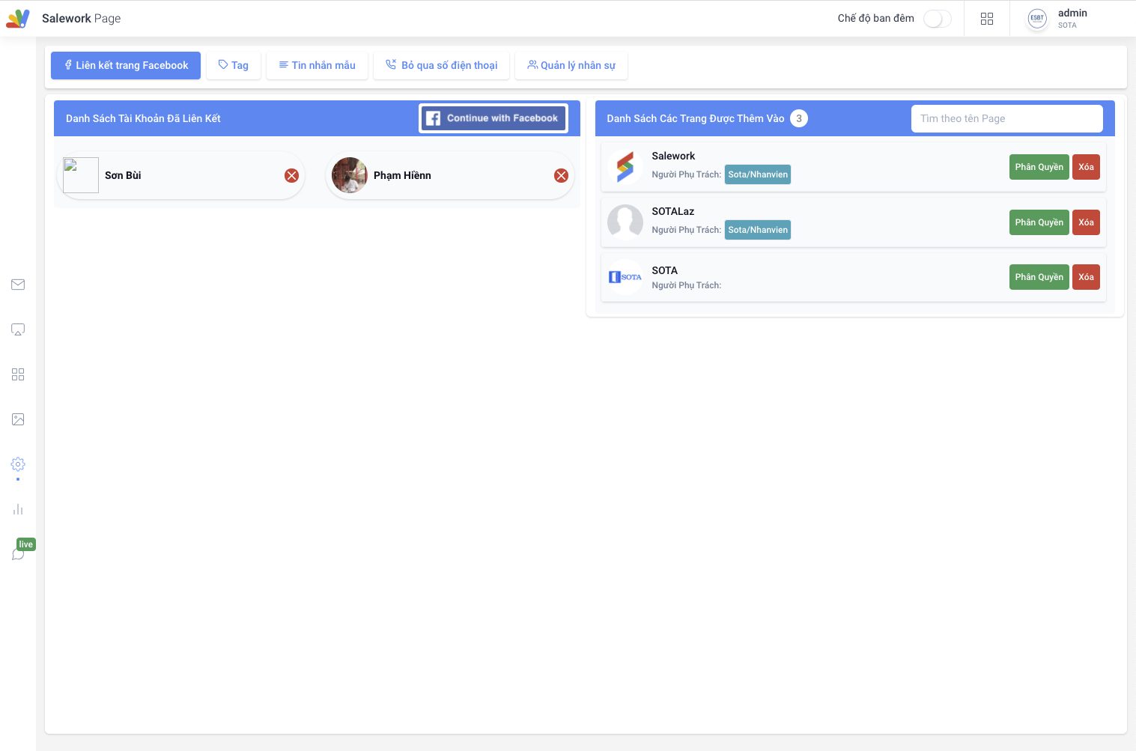Screen dimensions: 1136x751
Task: Click the page count badge 3
Action: pos(799,118)
